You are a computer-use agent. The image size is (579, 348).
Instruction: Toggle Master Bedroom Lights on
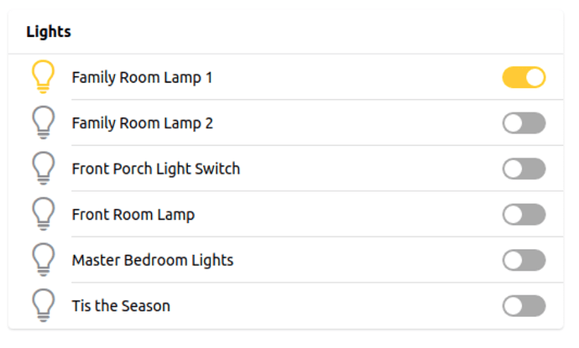tap(524, 261)
